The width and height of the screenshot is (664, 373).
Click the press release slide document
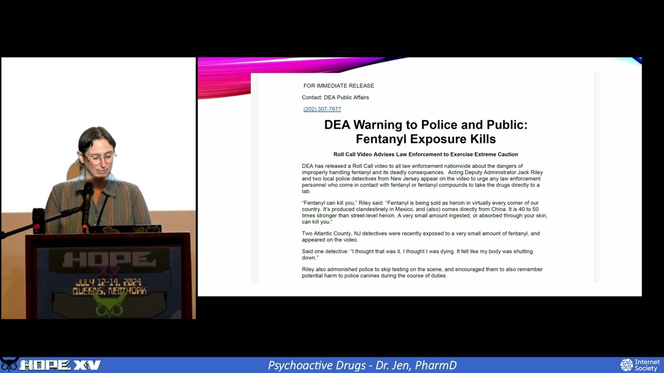pos(425,178)
